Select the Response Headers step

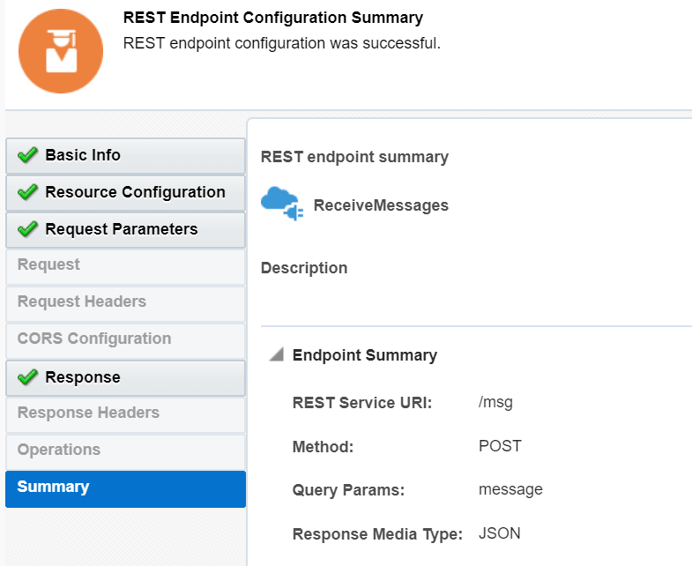[x=88, y=413]
